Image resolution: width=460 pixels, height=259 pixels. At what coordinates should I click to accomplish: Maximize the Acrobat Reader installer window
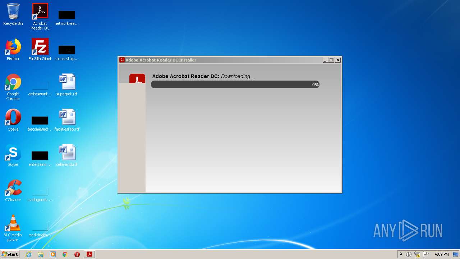pos(331,60)
